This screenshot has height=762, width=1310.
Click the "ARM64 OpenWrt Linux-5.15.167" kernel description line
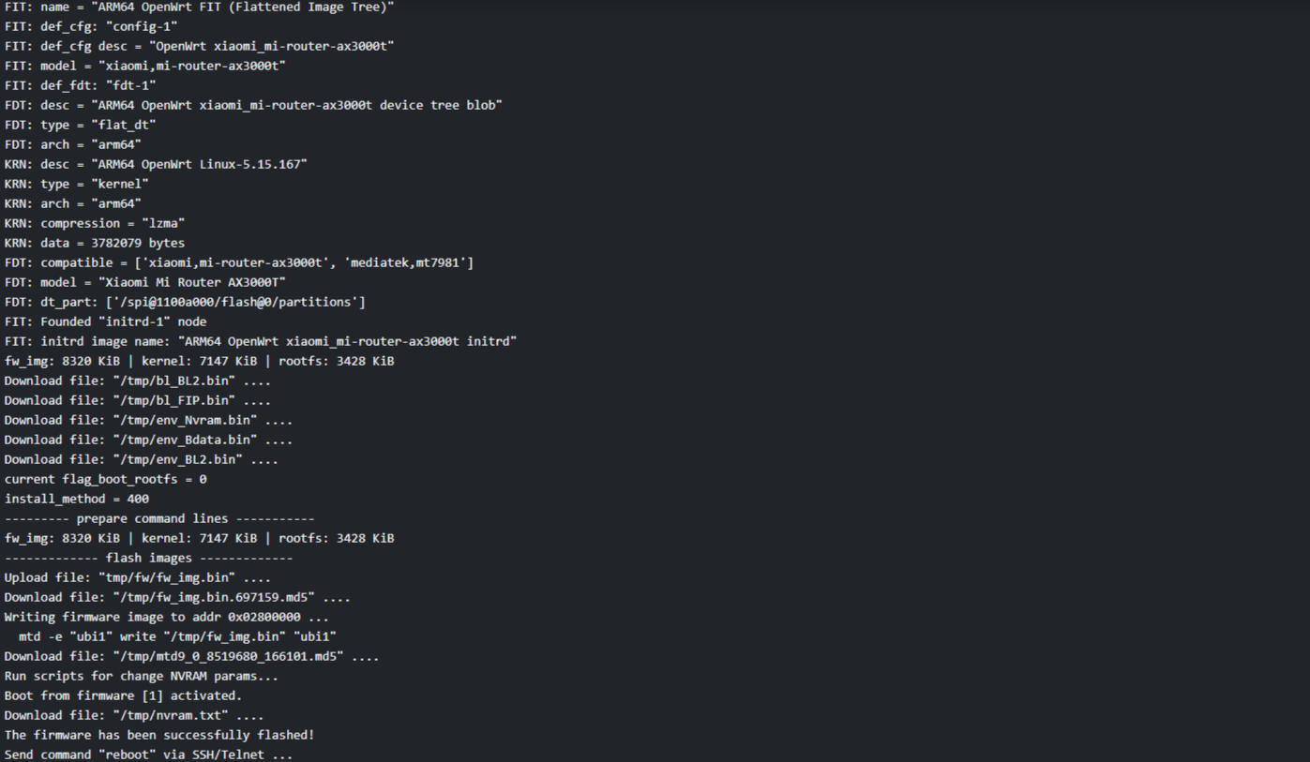156,164
